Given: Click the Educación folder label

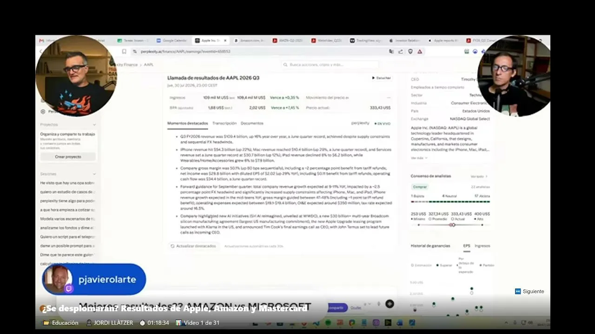Looking at the screenshot, I should (x=61, y=323).
